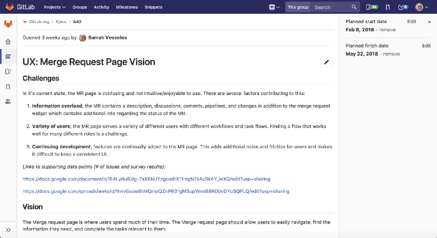Click the This group search scope
Viewport: 437px width, 238px height.
(x=298, y=7)
